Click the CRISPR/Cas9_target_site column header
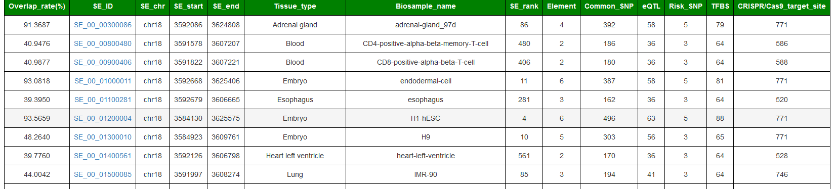The image size is (836, 189). (781, 7)
